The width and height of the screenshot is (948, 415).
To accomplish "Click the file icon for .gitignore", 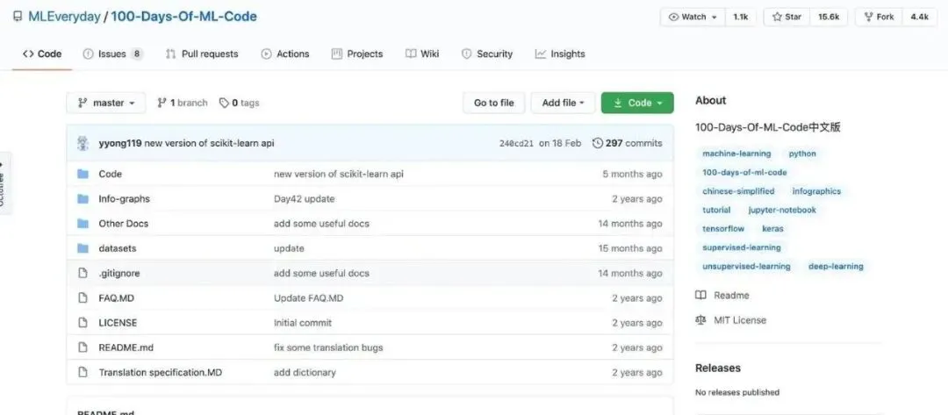I will [x=83, y=273].
